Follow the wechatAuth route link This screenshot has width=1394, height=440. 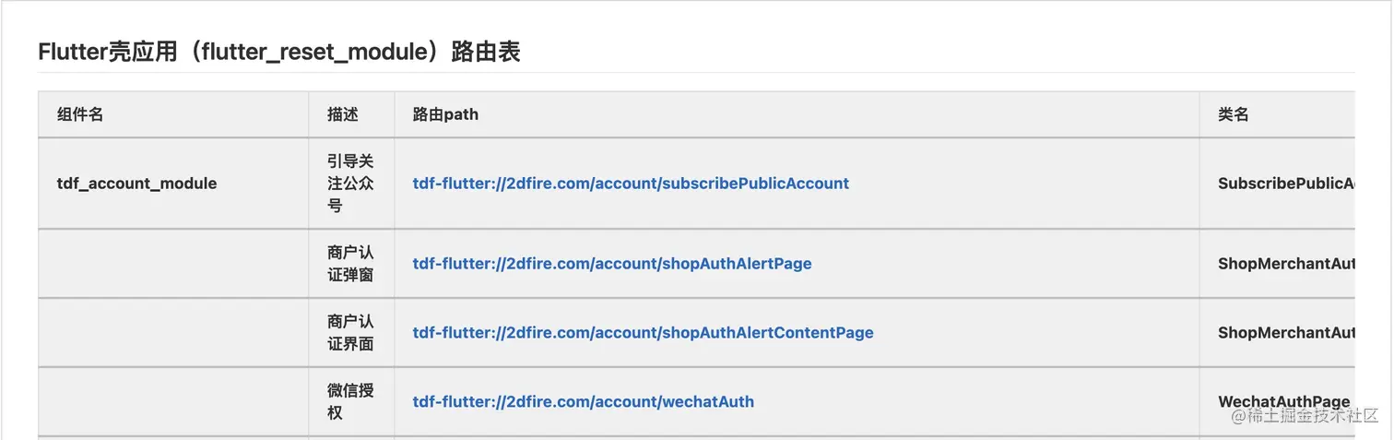[x=583, y=402]
